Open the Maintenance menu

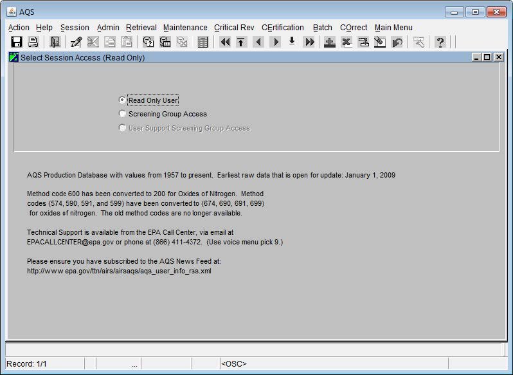point(185,28)
